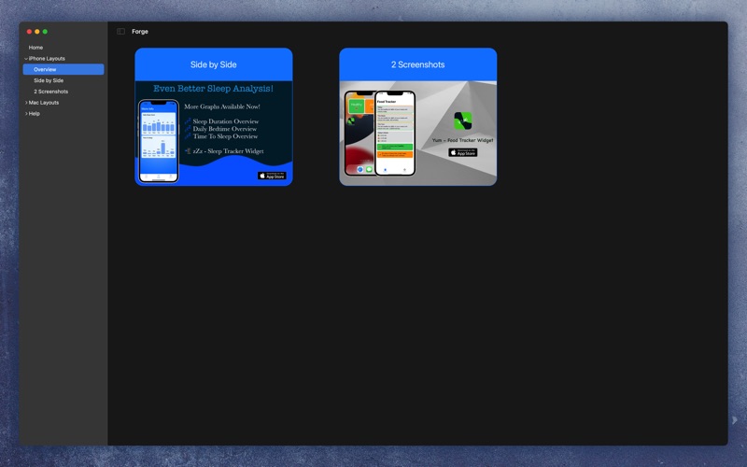Click App Store badge in Side by Side card
Viewport: 747px width, 467px height.
tap(272, 176)
